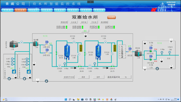Toggle the 水处理手自动 mode button
Viewport: 181px width, 102px height.
click(69, 77)
